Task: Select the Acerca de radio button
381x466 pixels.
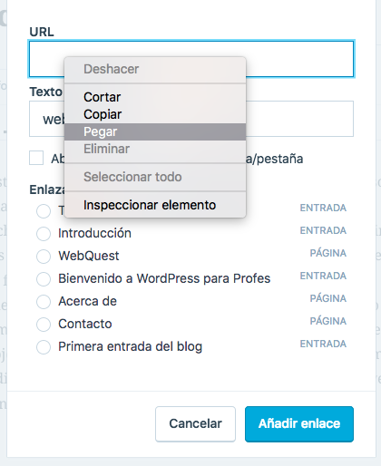Action: click(x=44, y=302)
